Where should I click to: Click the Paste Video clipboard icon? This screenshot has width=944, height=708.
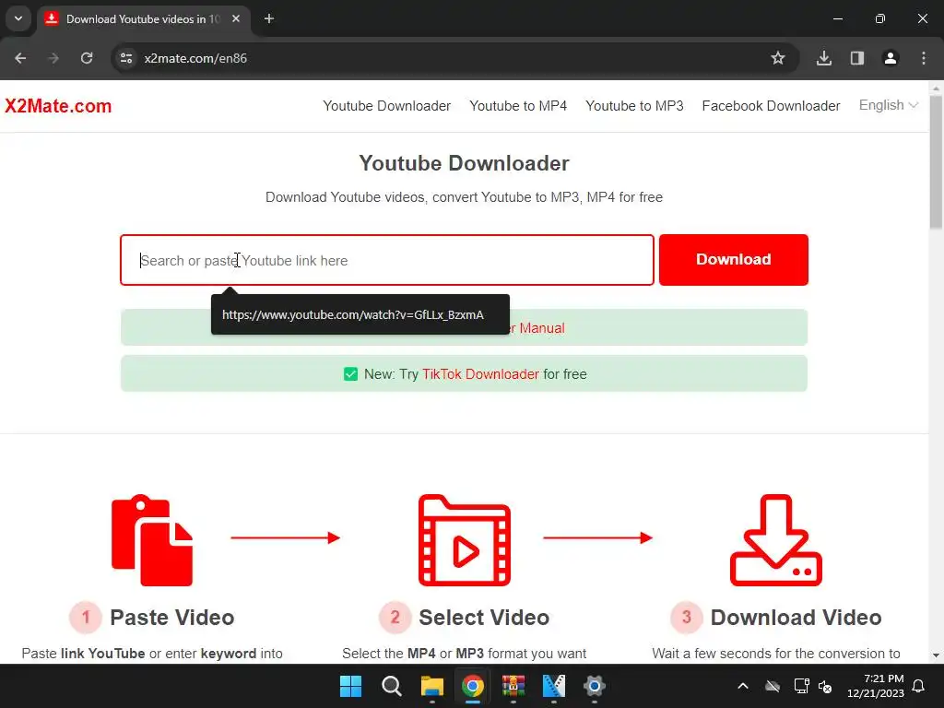coord(152,540)
